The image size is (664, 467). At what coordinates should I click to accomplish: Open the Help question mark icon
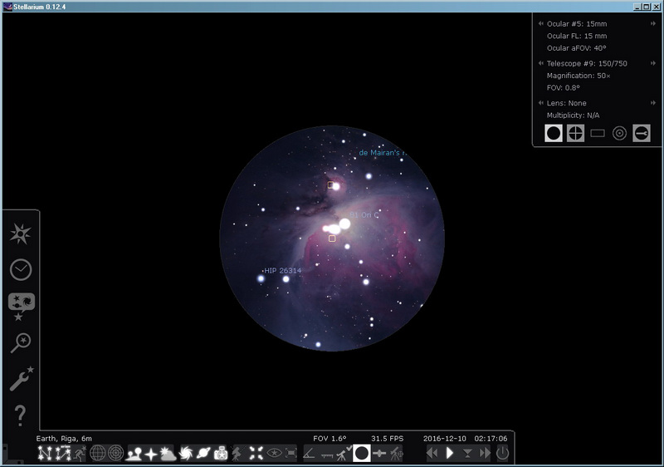pos(21,415)
